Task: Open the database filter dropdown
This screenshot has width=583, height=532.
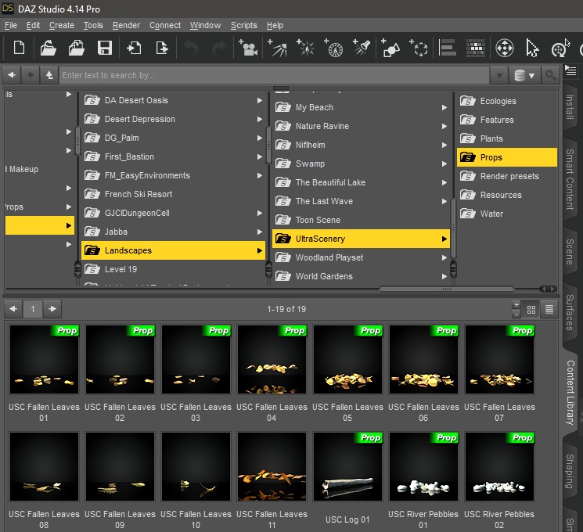Action: click(524, 75)
